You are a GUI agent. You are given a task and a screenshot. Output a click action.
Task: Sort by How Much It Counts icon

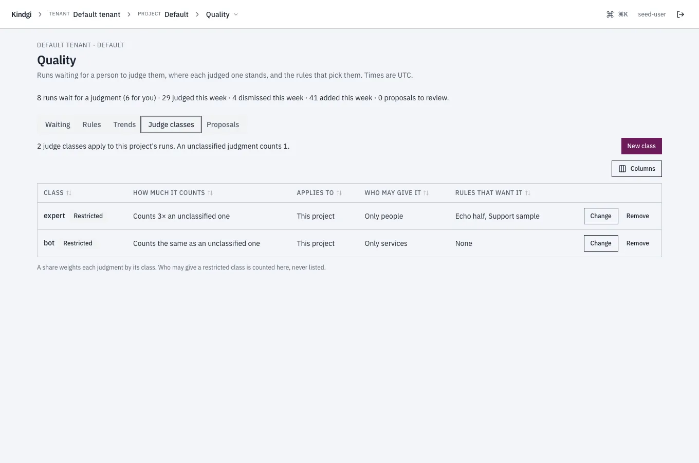210,193
